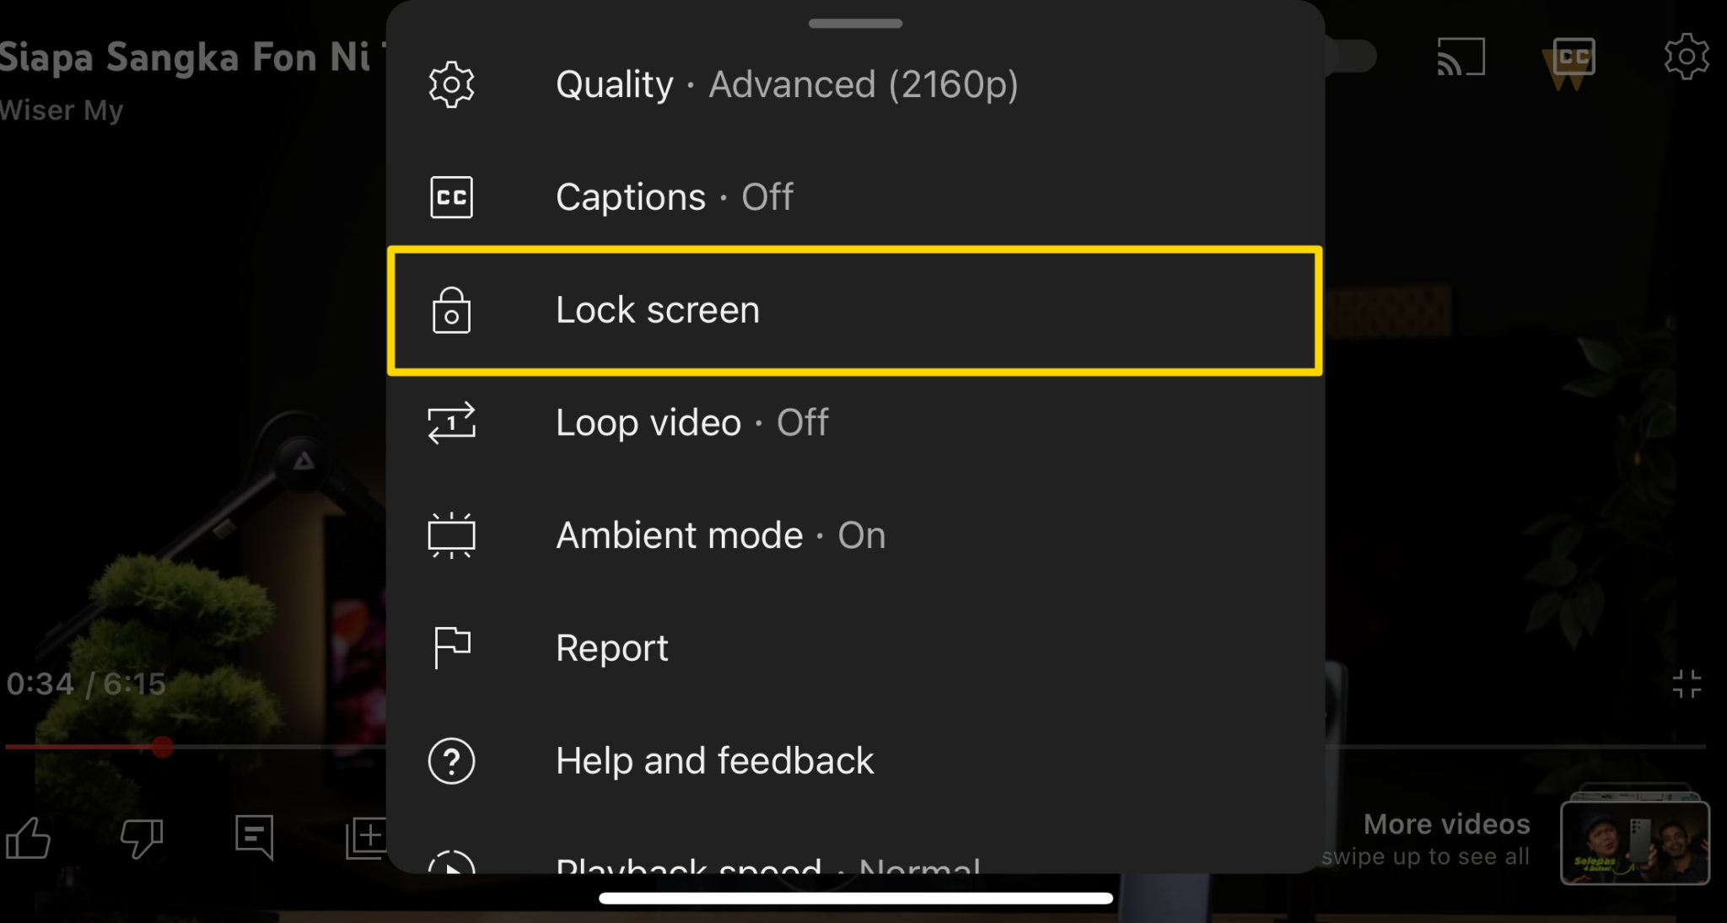Open the More videos thumbnail
1727x923 pixels.
pyautogui.click(x=1634, y=841)
